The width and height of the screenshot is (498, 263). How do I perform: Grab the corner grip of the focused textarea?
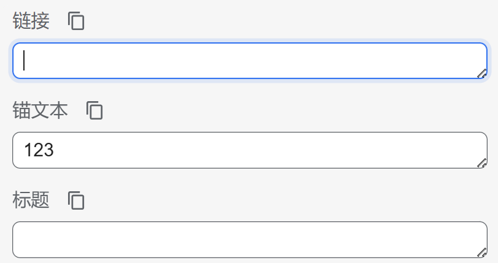click(482, 74)
